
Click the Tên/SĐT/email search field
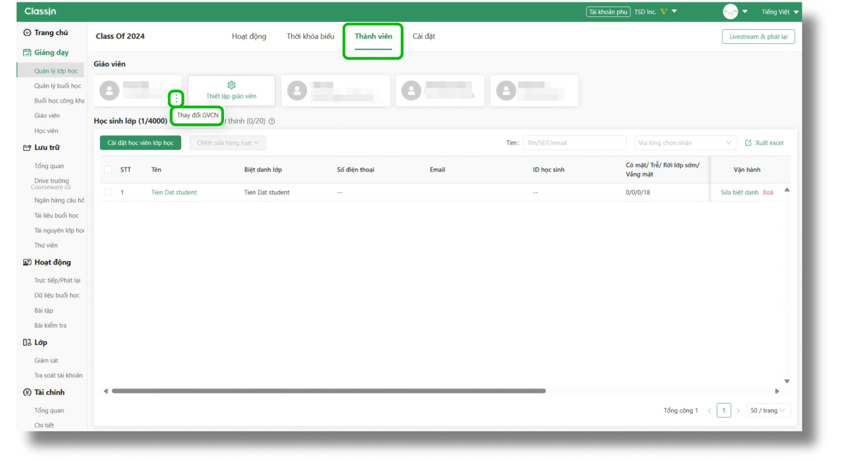574,143
